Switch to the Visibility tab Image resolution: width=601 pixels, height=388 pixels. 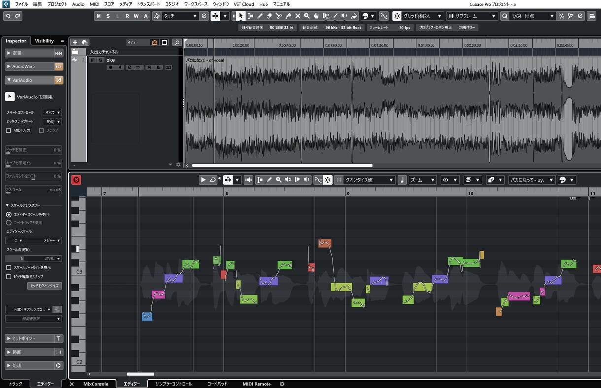click(x=44, y=41)
